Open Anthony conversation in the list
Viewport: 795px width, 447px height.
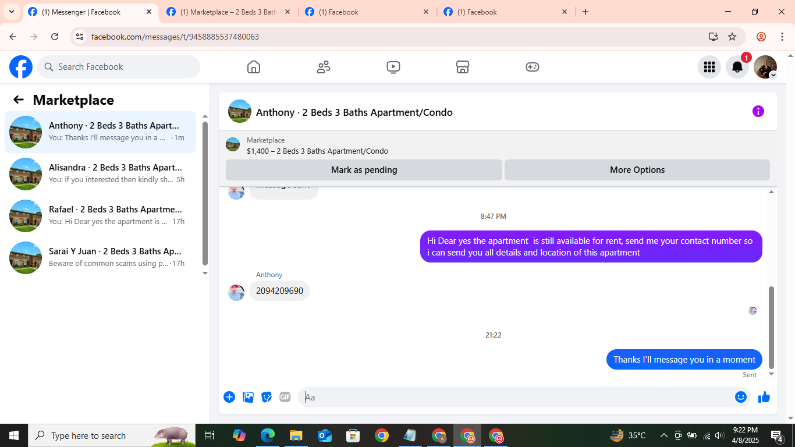point(101,132)
